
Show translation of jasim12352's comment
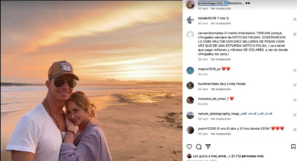pyautogui.click(x=221, y=134)
